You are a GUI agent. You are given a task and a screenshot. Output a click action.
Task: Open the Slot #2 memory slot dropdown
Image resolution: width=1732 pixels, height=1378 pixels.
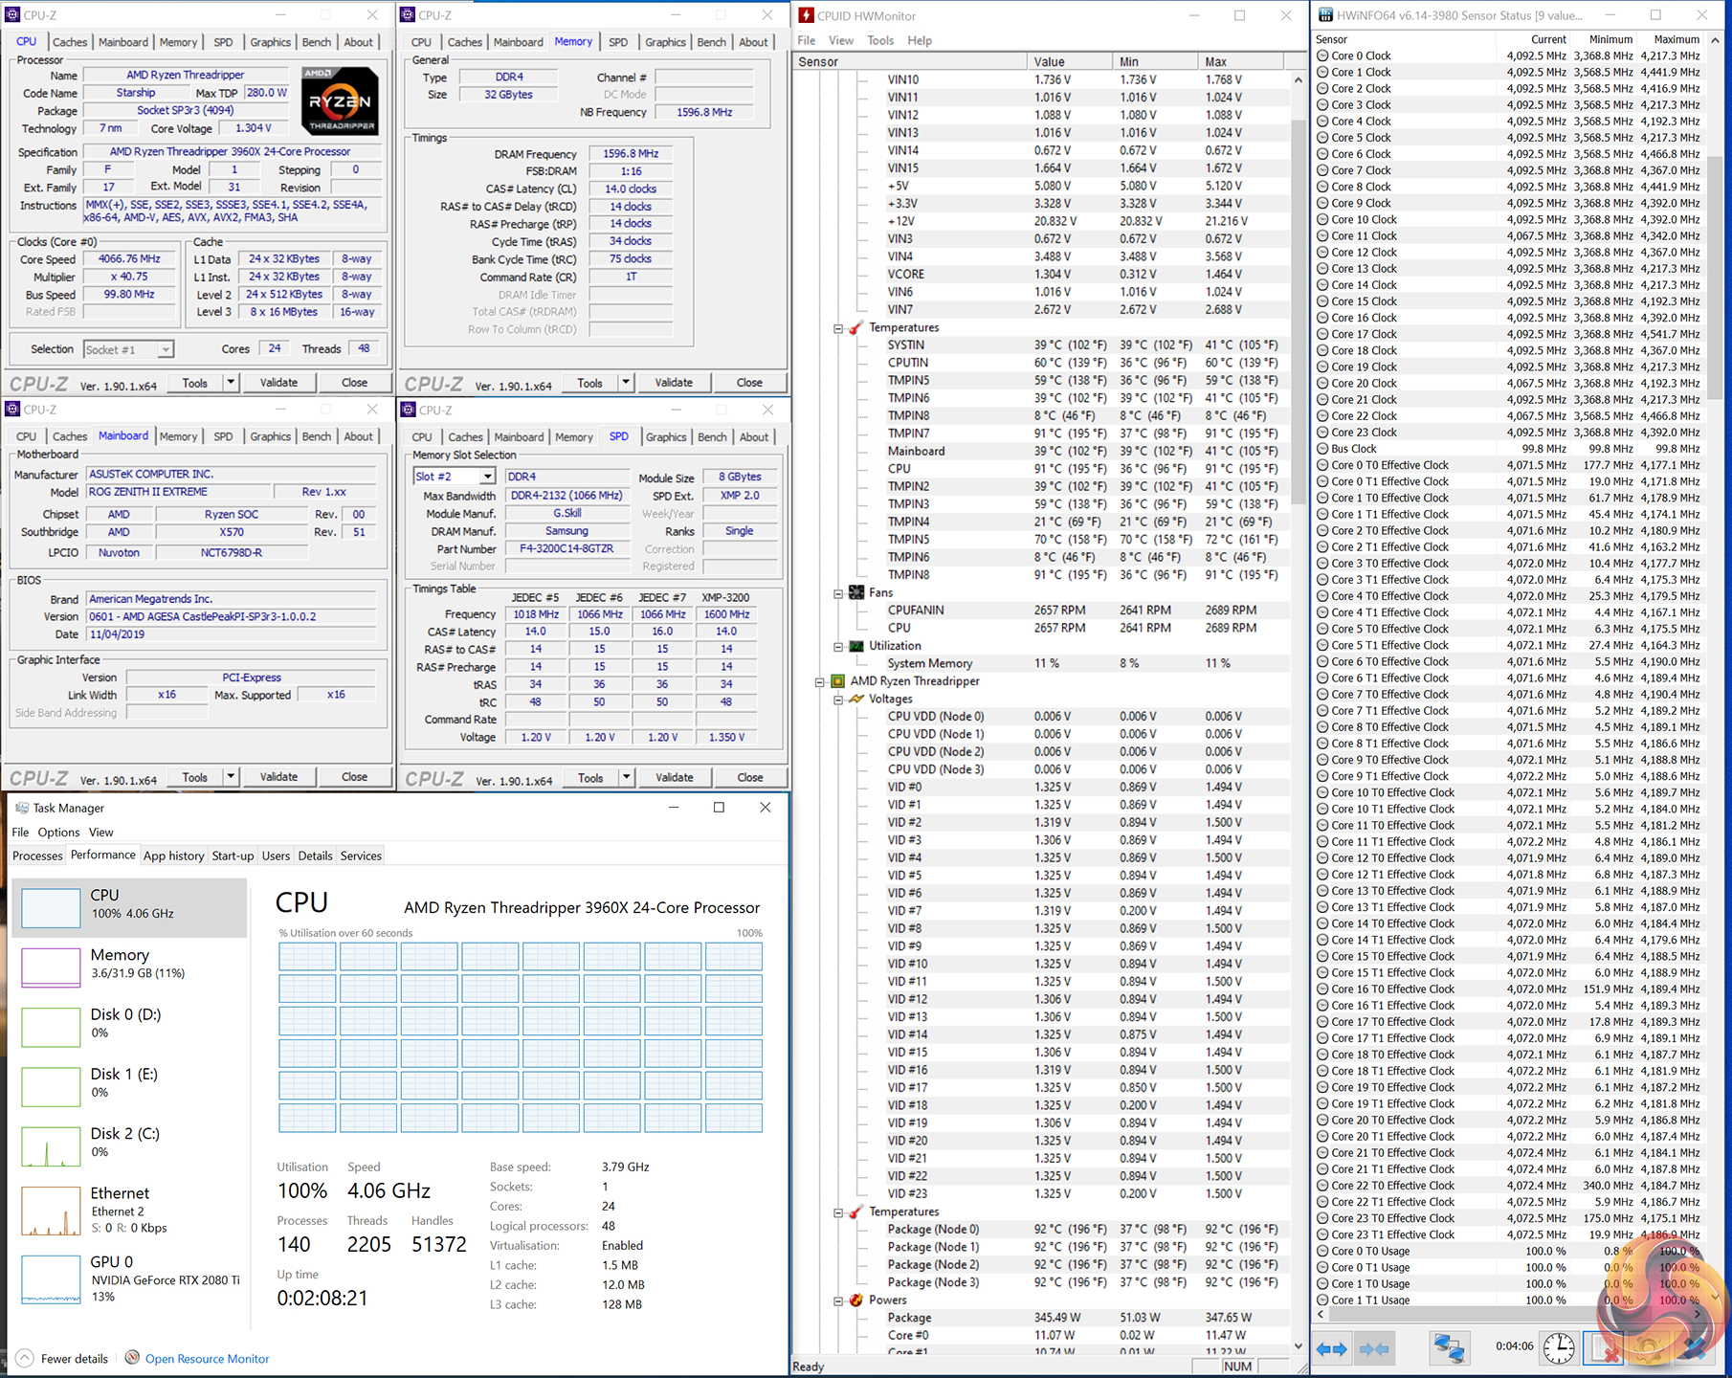[487, 477]
